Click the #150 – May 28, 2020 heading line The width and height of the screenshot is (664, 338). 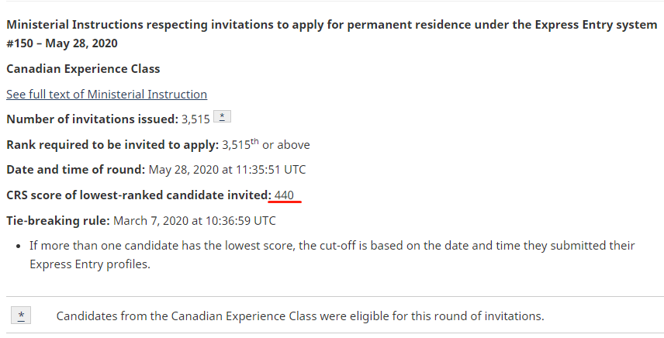click(x=62, y=43)
